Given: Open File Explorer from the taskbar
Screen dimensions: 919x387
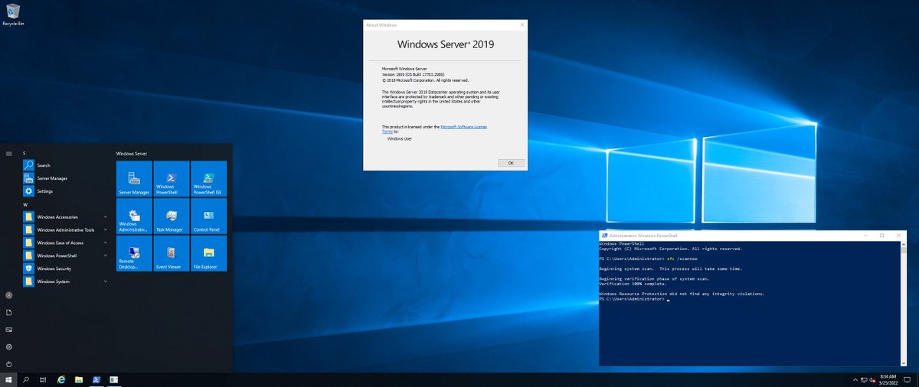Looking at the screenshot, I should click(x=79, y=379).
